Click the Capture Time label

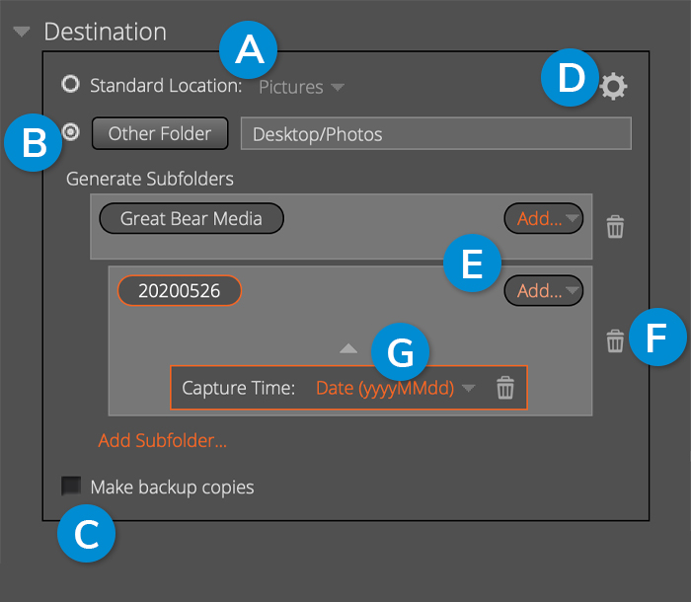239,388
